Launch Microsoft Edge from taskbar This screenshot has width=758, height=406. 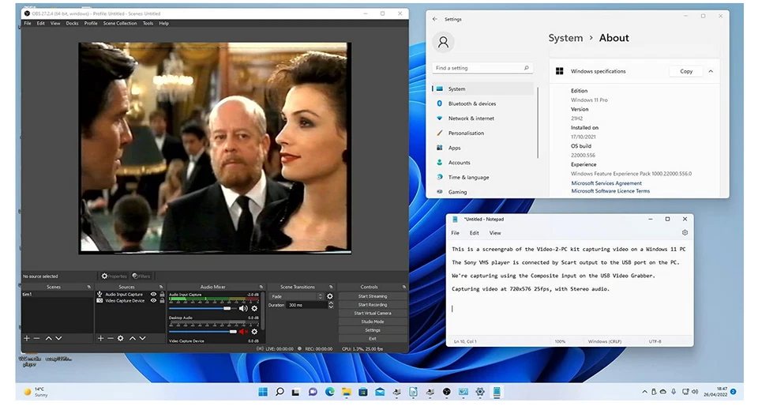pyautogui.click(x=330, y=392)
